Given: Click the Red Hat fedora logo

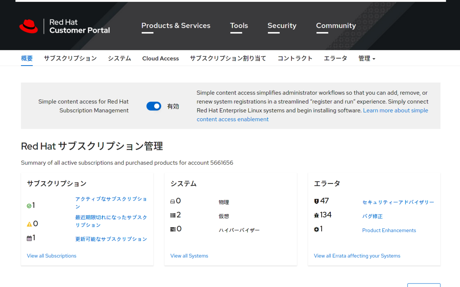Looking at the screenshot, I should pyautogui.click(x=29, y=26).
